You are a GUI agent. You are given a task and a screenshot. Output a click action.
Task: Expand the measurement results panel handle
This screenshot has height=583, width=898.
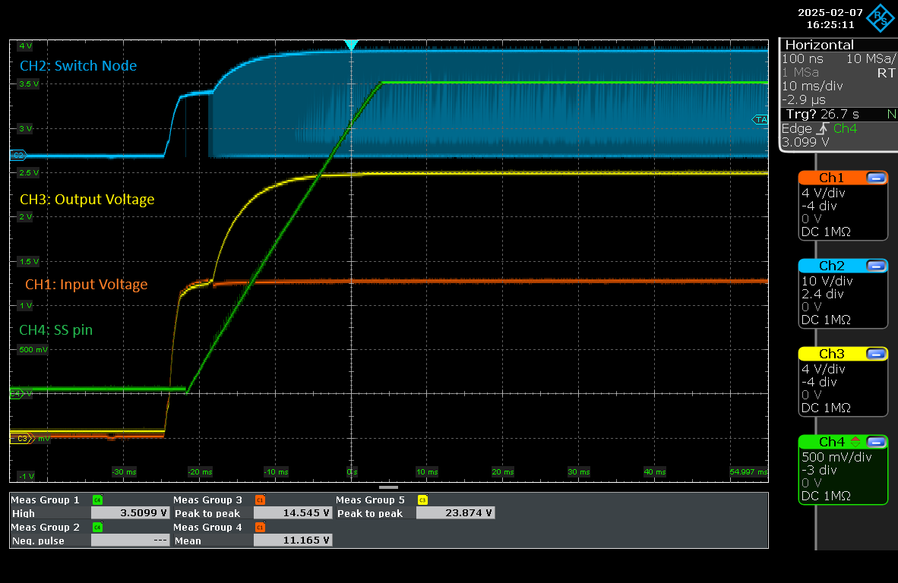pos(388,487)
